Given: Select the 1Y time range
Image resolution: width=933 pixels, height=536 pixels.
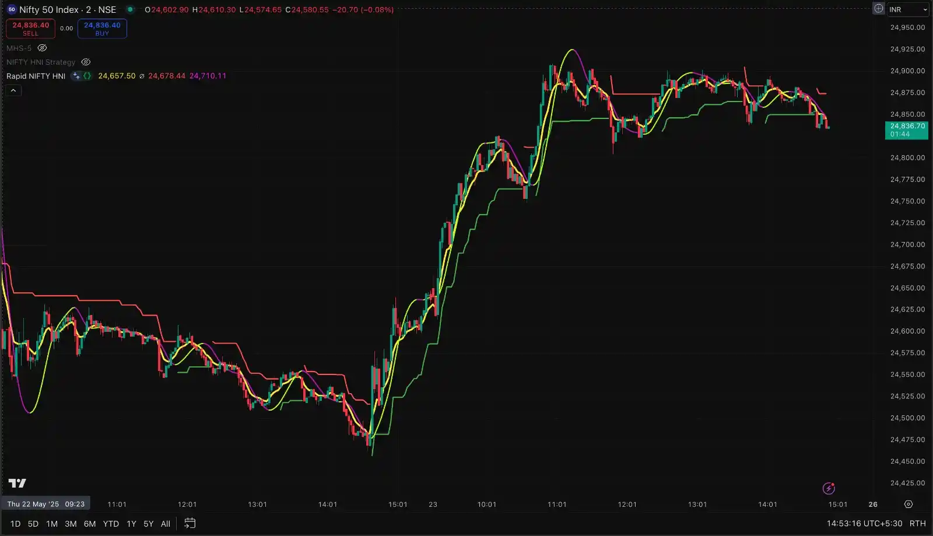Looking at the screenshot, I should click(131, 524).
